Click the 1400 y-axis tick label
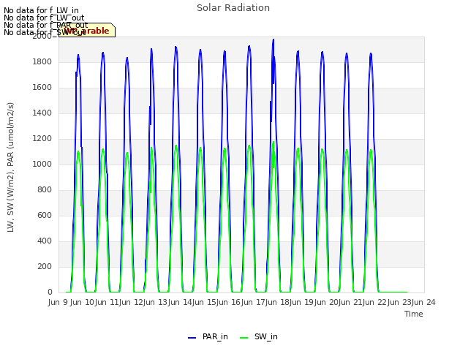 (42, 113)
